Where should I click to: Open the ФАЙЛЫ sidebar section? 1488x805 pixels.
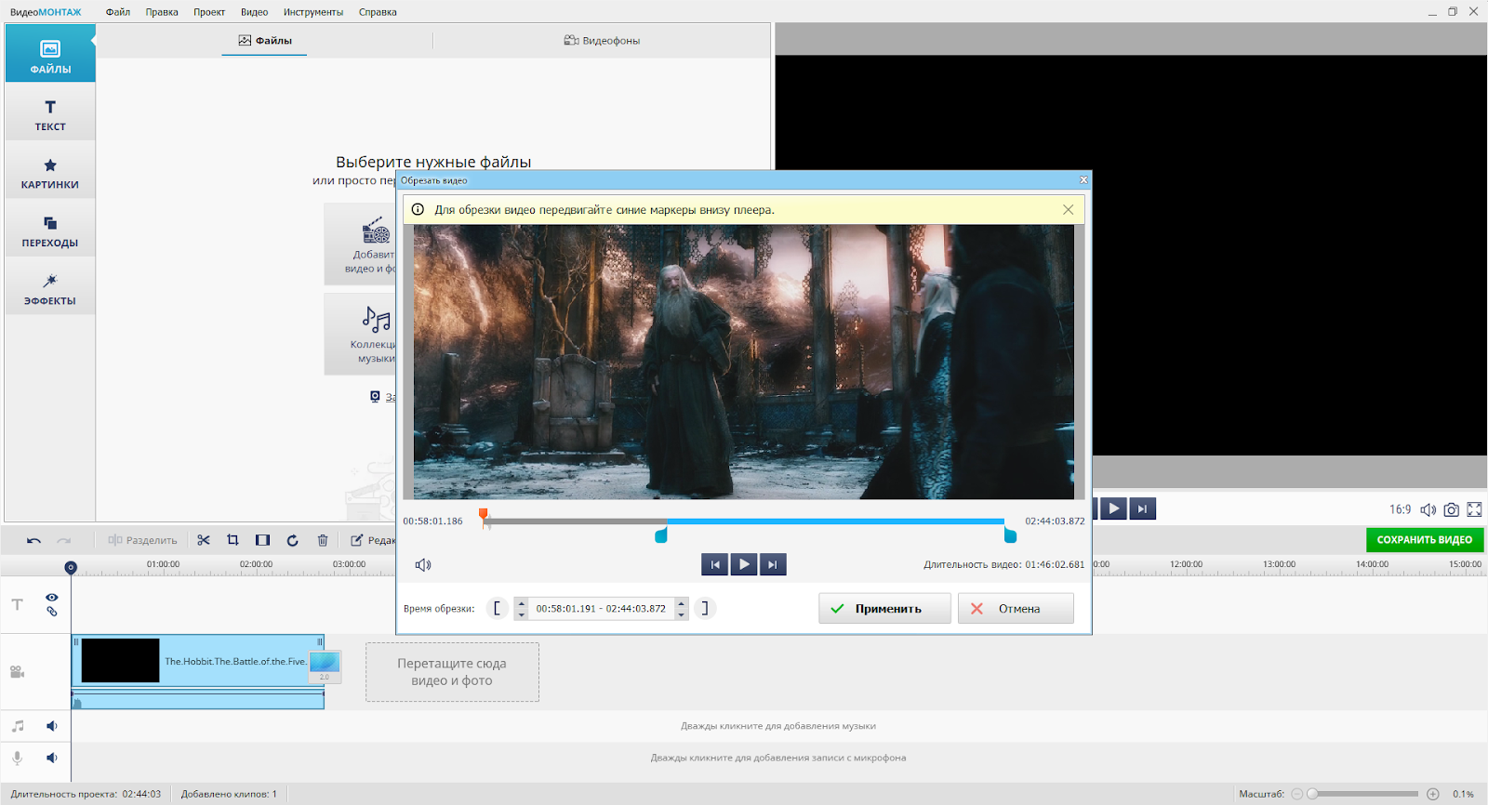(50, 54)
